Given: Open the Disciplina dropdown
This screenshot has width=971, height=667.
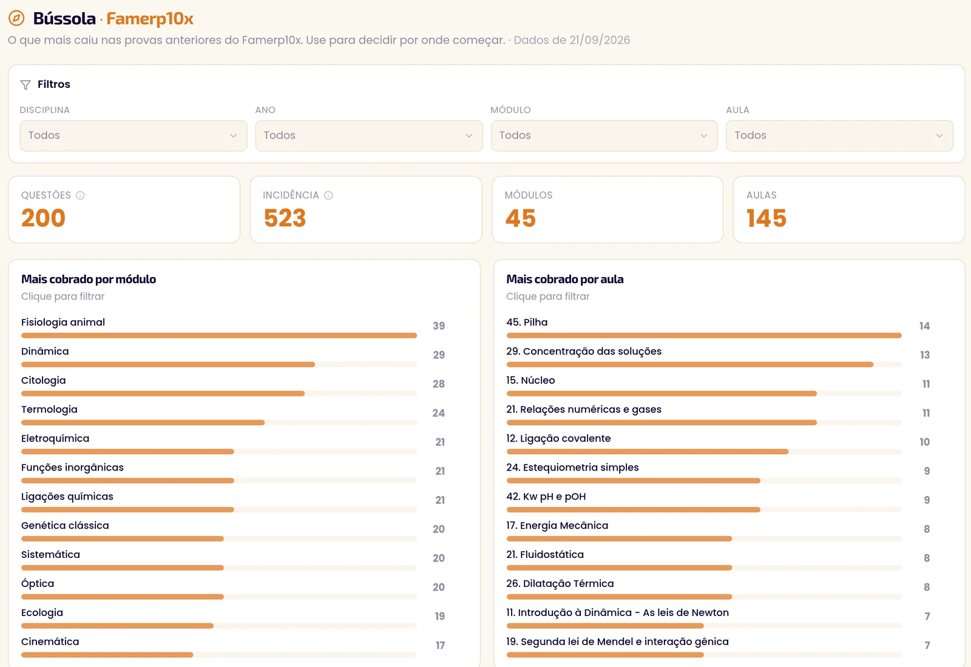Looking at the screenshot, I should pos(134,136).
